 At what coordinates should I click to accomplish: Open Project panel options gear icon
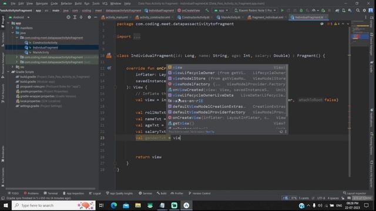[89, 17]
